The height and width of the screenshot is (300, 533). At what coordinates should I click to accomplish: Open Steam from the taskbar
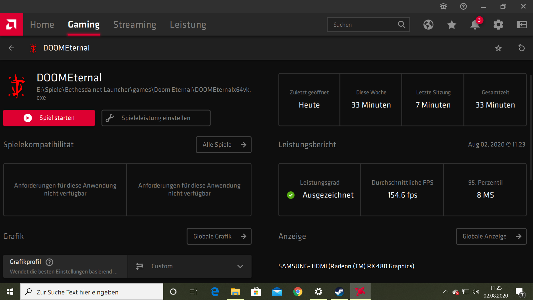tap(339, 292)
